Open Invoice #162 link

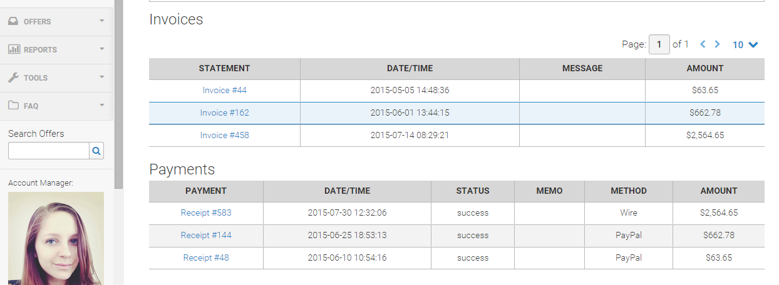click(224, 113)
